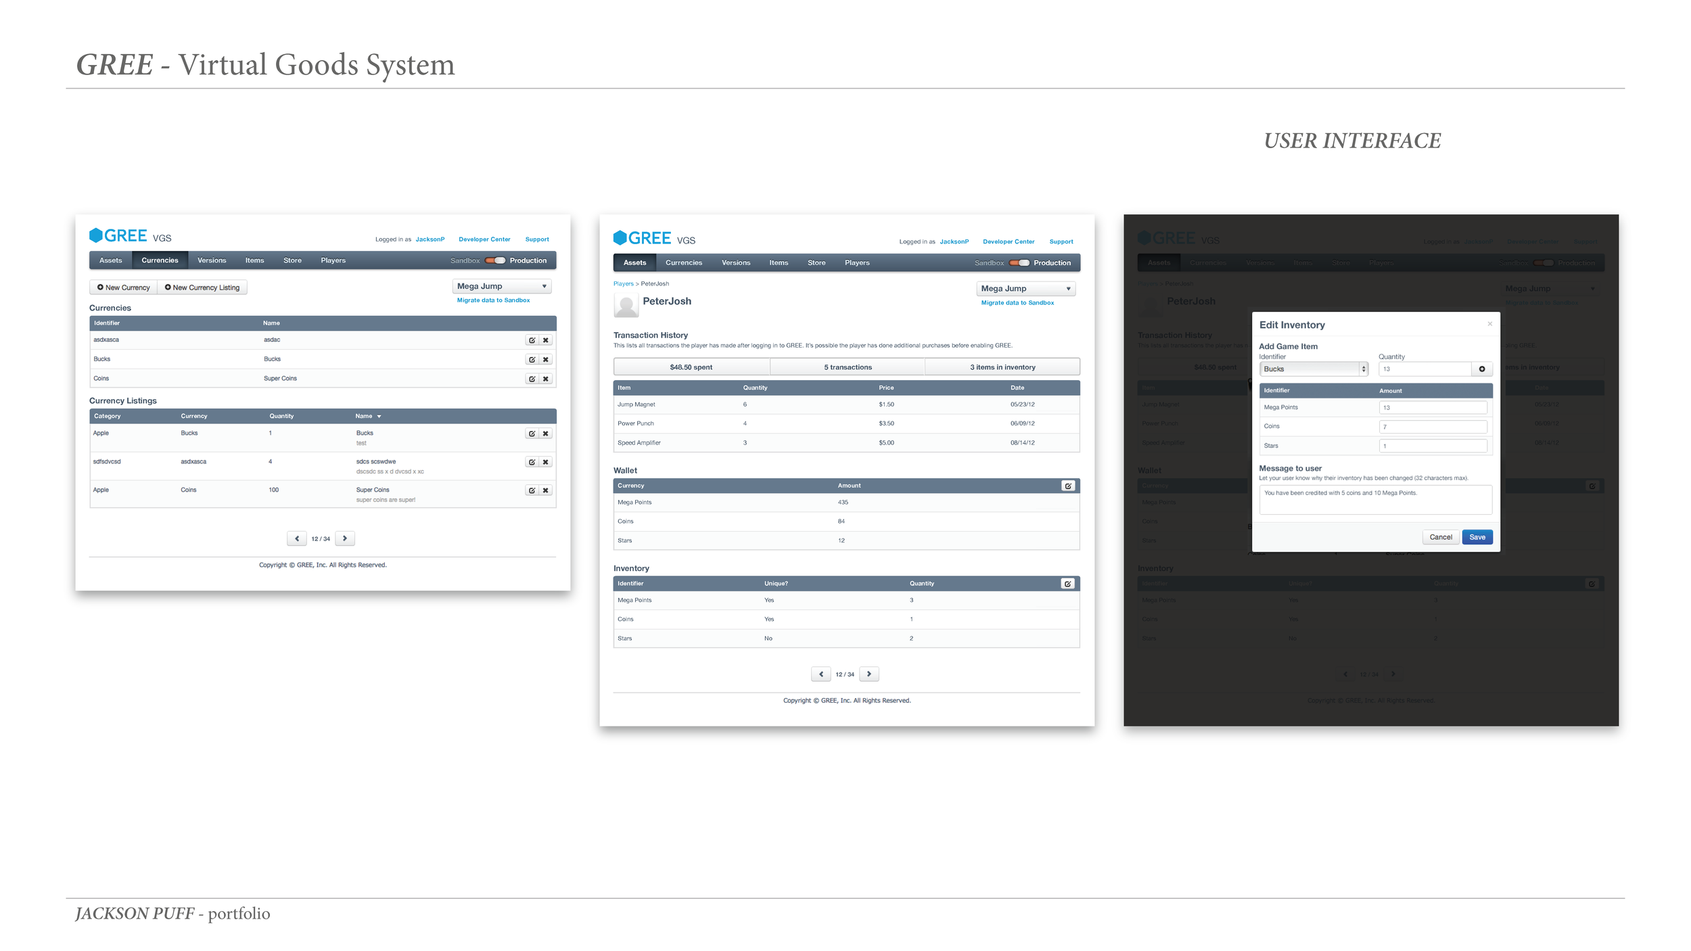Click Migrate data to Sandbox on Currencies screen

click(x=493, y=300)
